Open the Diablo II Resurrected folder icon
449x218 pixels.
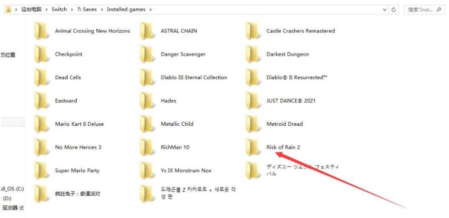click(253, 78)
